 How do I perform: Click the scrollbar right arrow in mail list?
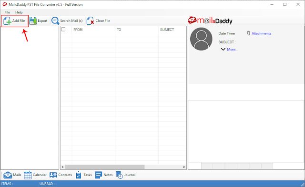coord(184,167)
